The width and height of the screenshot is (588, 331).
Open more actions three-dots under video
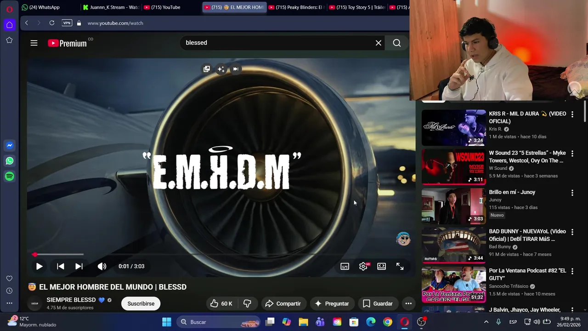pyautogui.click(x=408, y=303)
